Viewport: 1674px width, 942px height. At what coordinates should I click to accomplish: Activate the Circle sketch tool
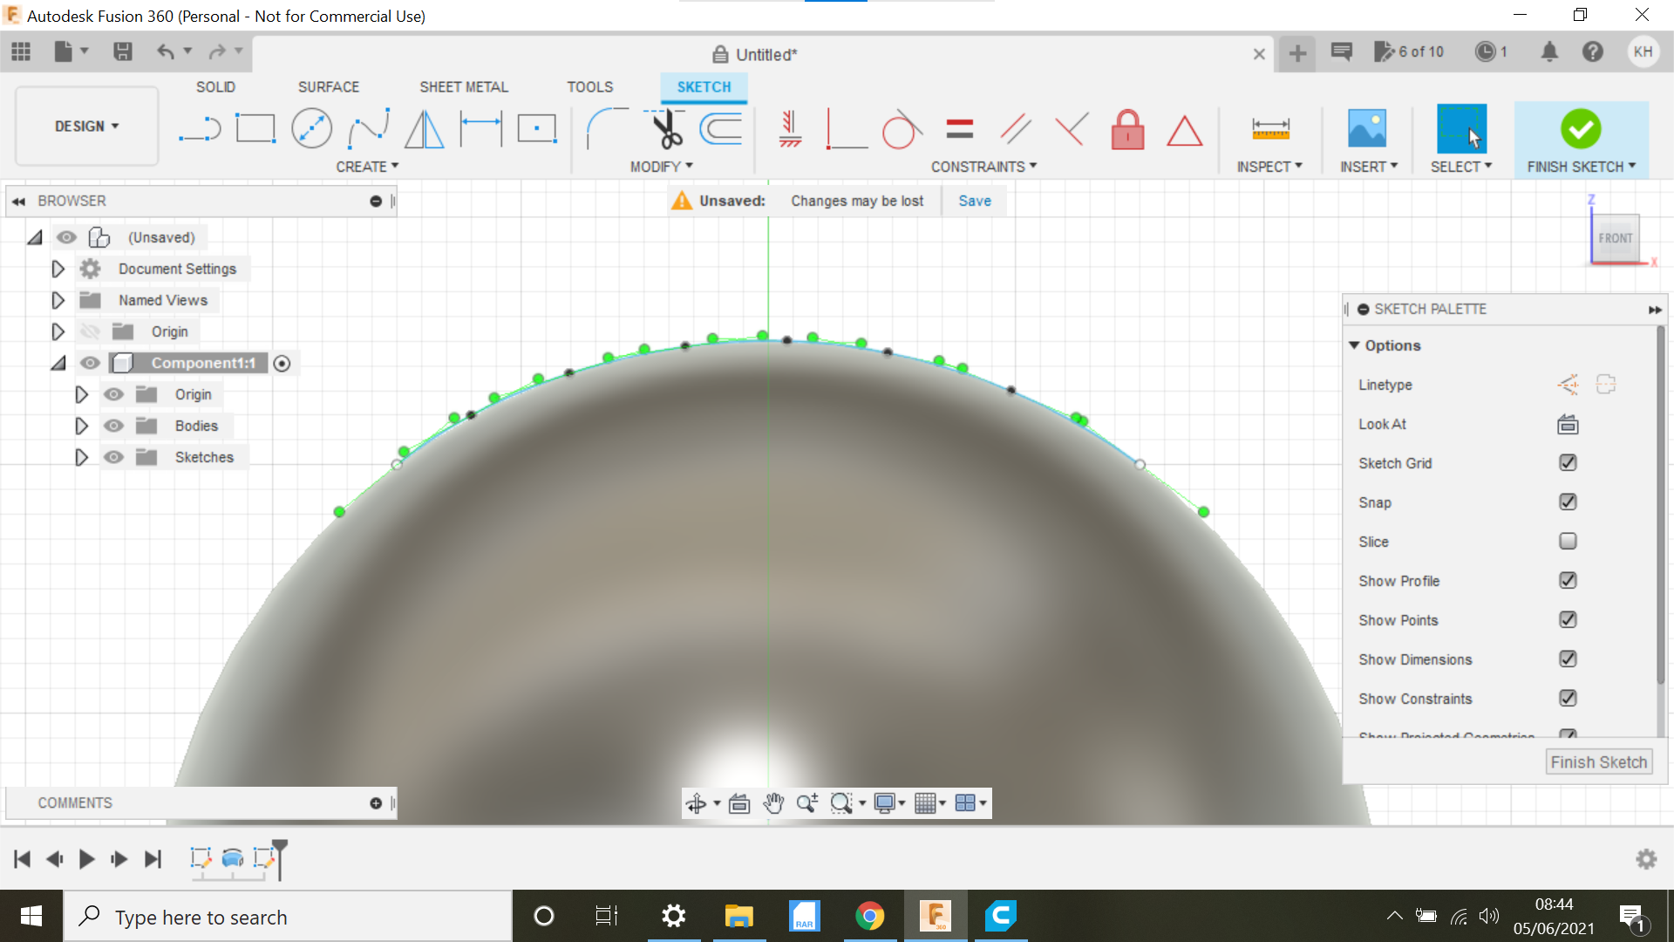(x=311, y=127)
